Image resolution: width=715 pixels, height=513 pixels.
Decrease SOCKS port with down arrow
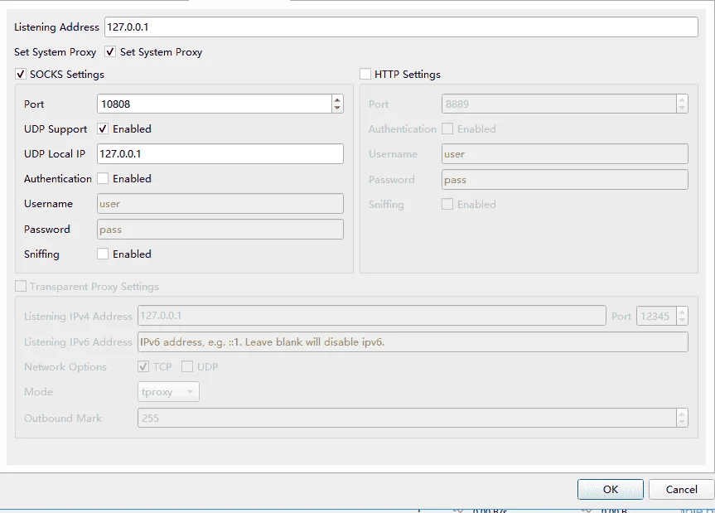pos(337,108)
